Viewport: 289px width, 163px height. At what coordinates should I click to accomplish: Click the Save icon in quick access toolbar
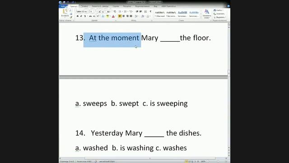(64, 2)
